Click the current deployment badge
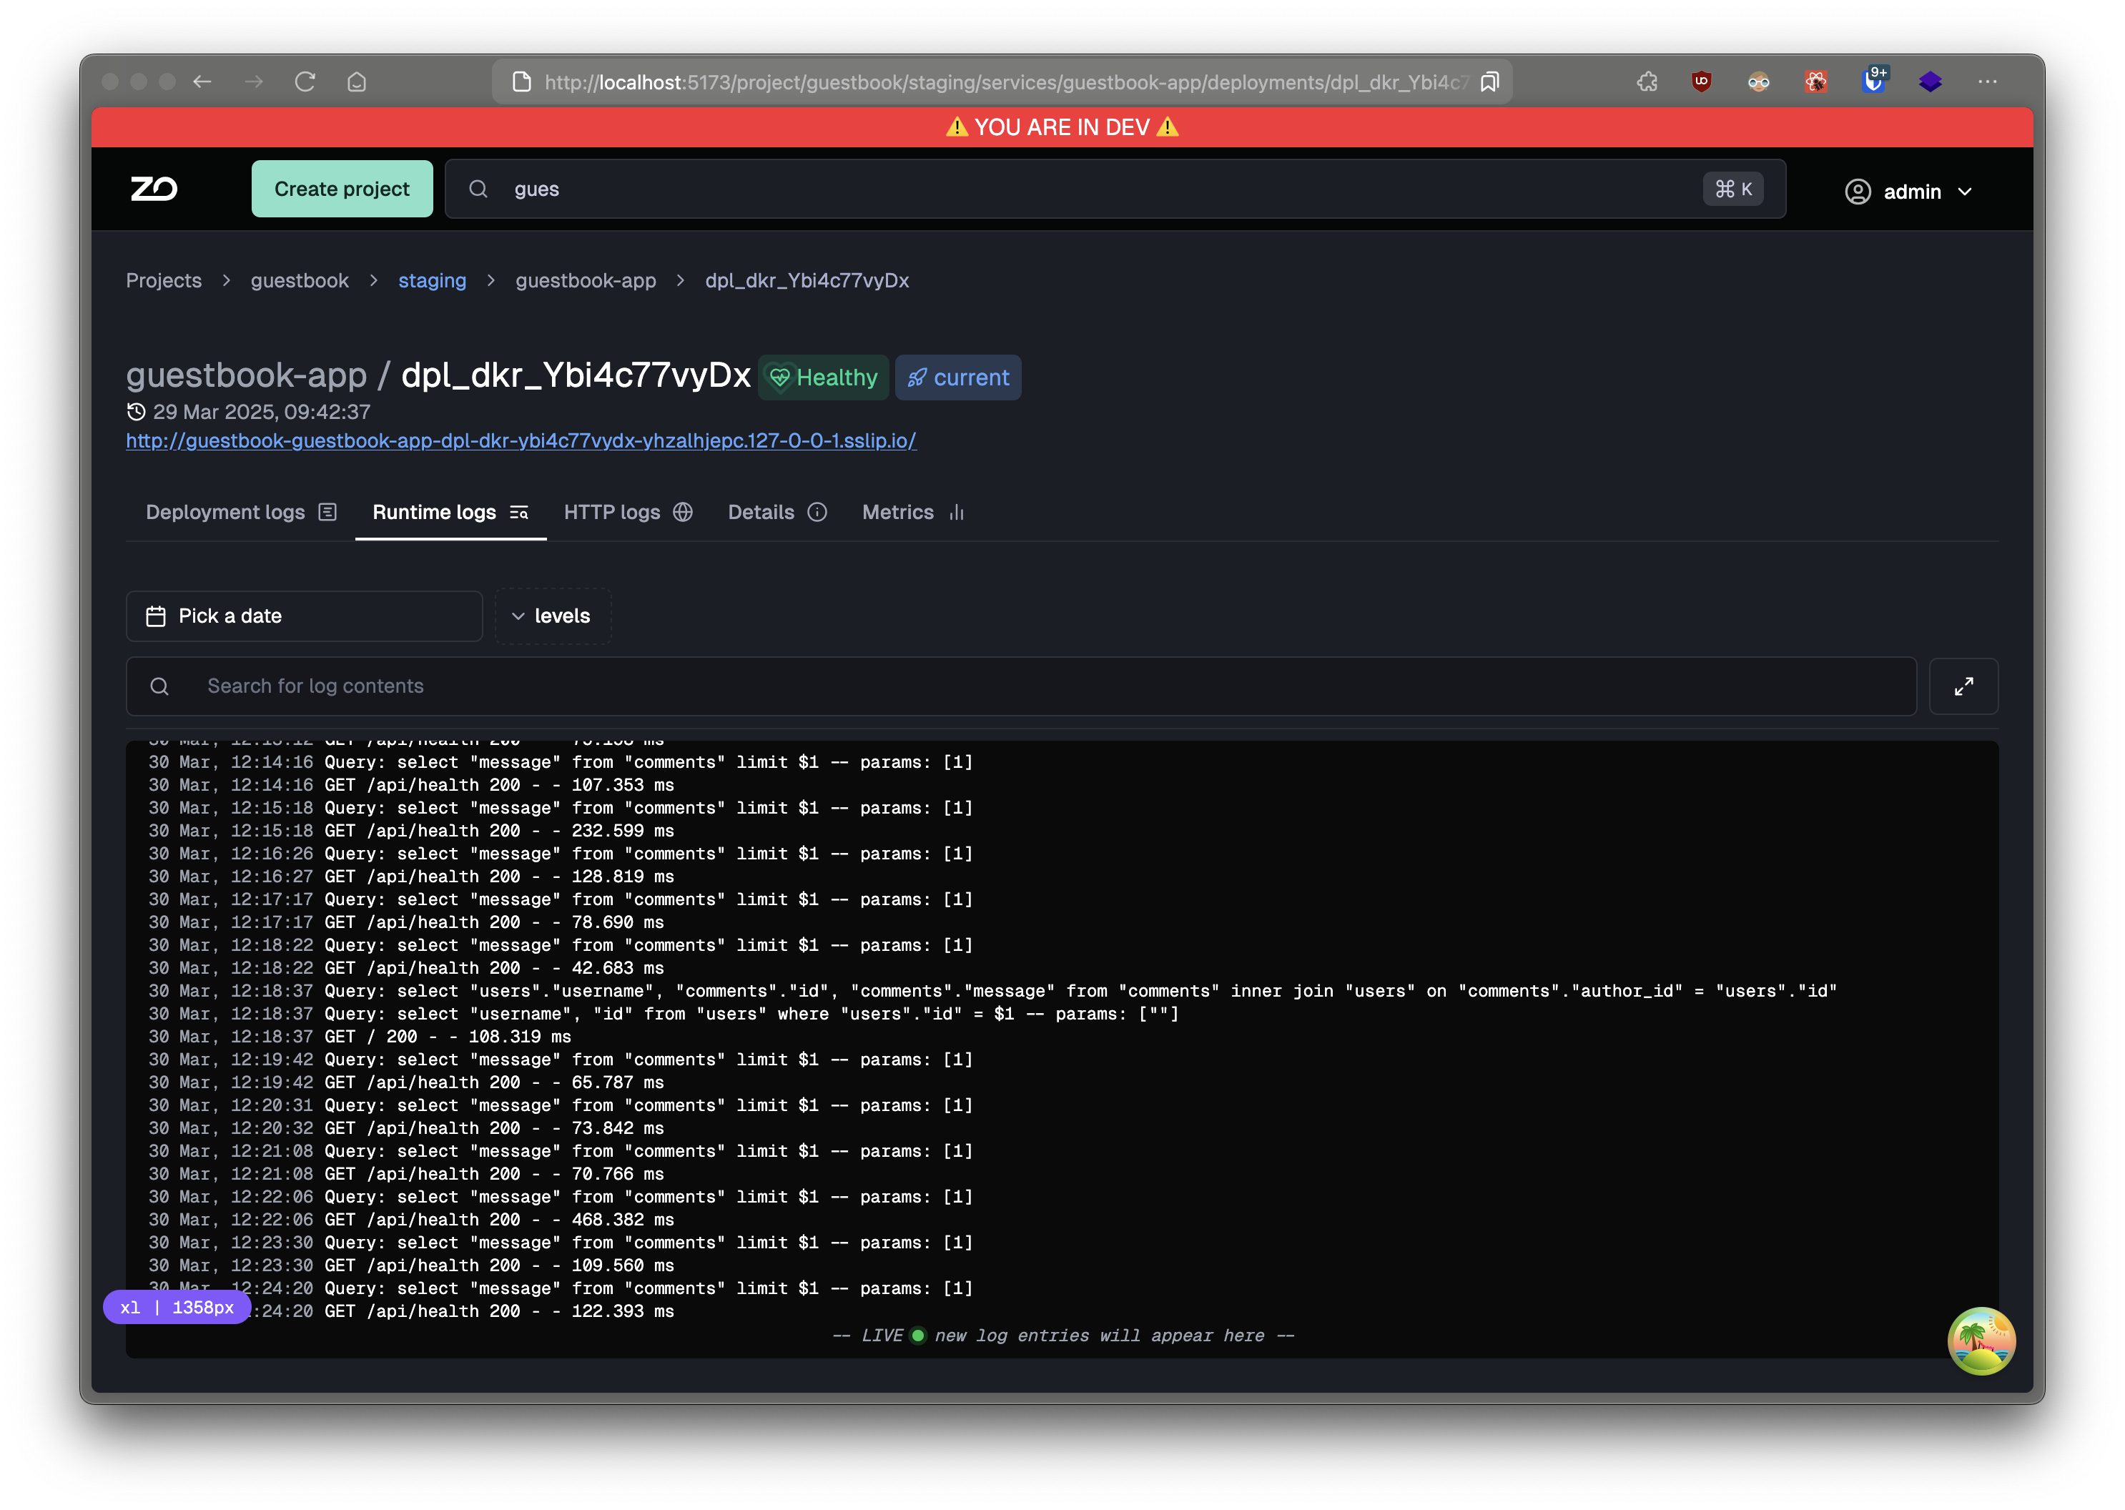2125x1510 pixels. click(957, 377)
